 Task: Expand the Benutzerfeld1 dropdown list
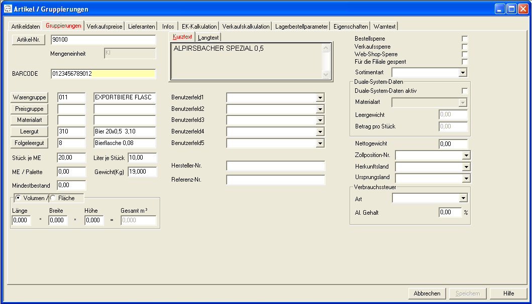(320, 97)
